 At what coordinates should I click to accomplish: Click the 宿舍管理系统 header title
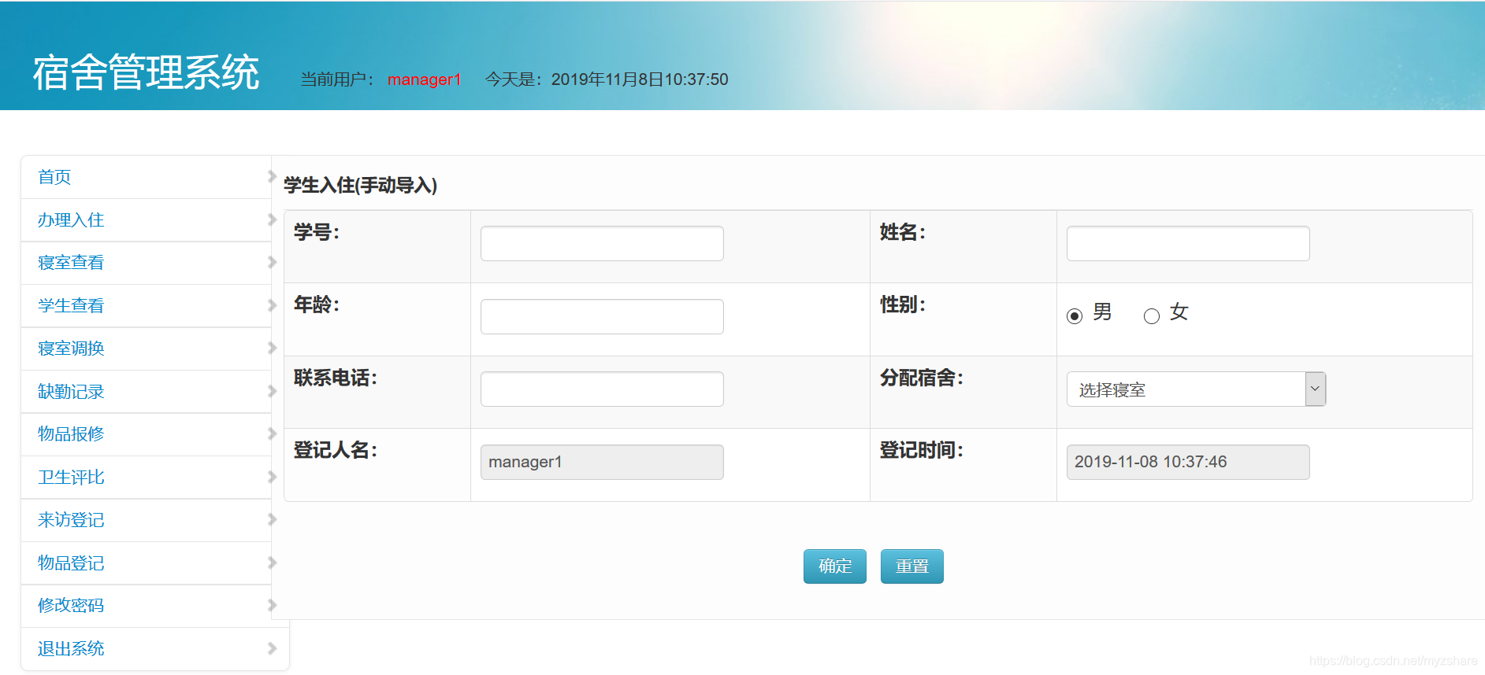click(146, 72)
